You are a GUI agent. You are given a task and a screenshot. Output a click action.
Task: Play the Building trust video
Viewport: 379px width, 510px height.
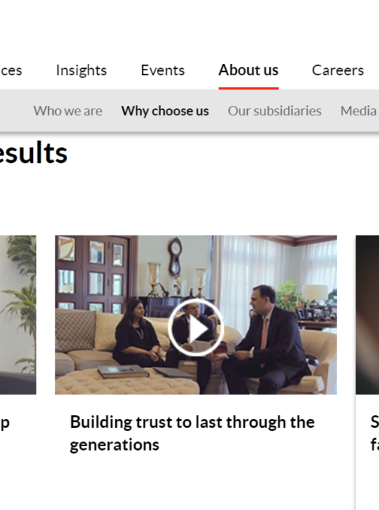(196, 327)
